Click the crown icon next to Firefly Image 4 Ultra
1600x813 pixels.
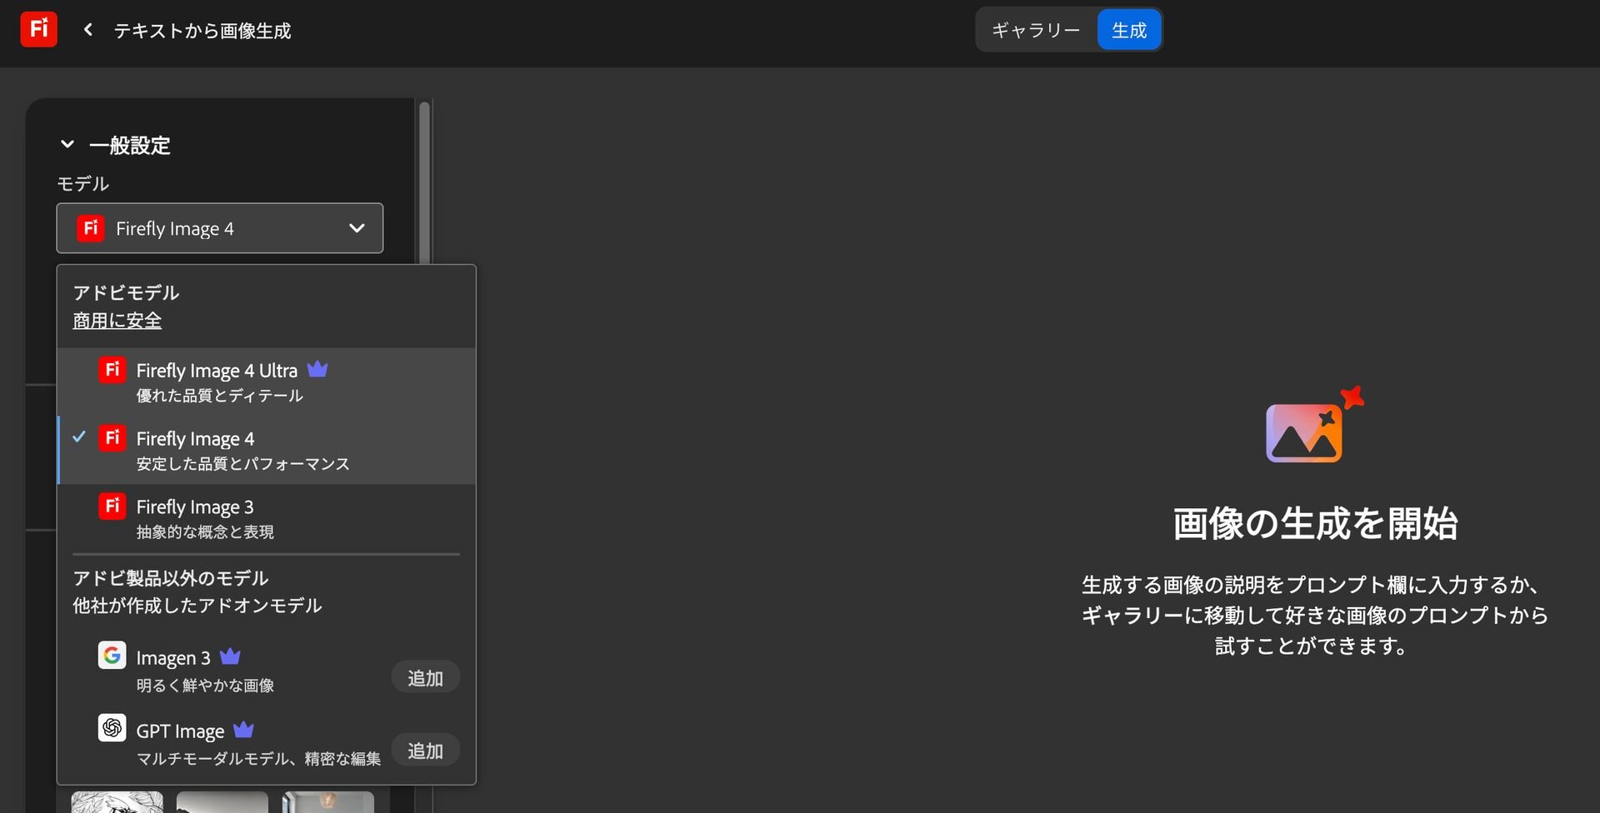pyautogui.click(x=317, y=369)
